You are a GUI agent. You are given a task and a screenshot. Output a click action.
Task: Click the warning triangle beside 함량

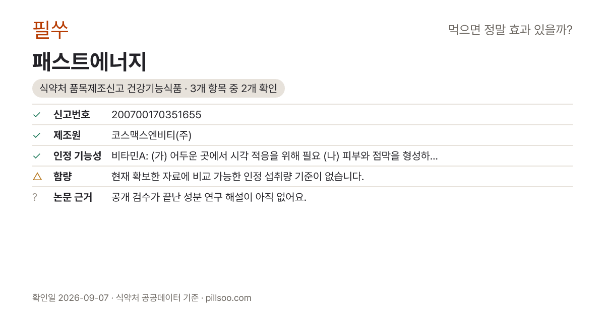click(36, 176)
